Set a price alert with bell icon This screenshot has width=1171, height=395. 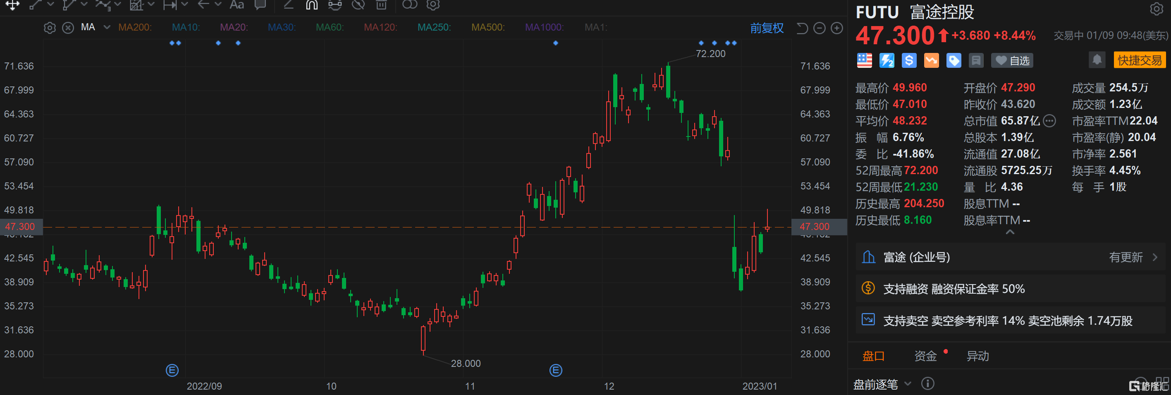(x=1097, y=60)
